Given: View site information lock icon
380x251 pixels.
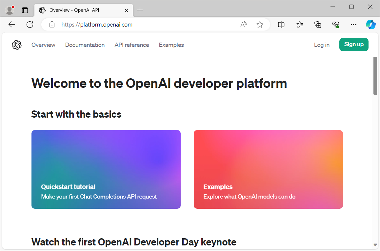Looking at the screenshot, I should point(52,25).
